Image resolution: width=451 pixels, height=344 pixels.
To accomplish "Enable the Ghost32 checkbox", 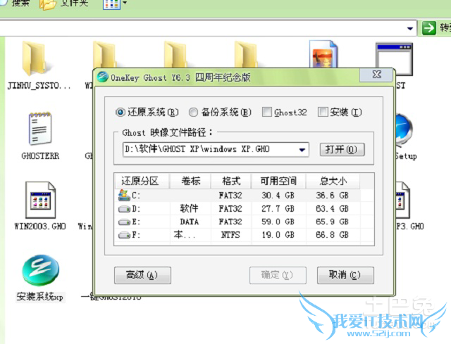I will click(266, 112).
